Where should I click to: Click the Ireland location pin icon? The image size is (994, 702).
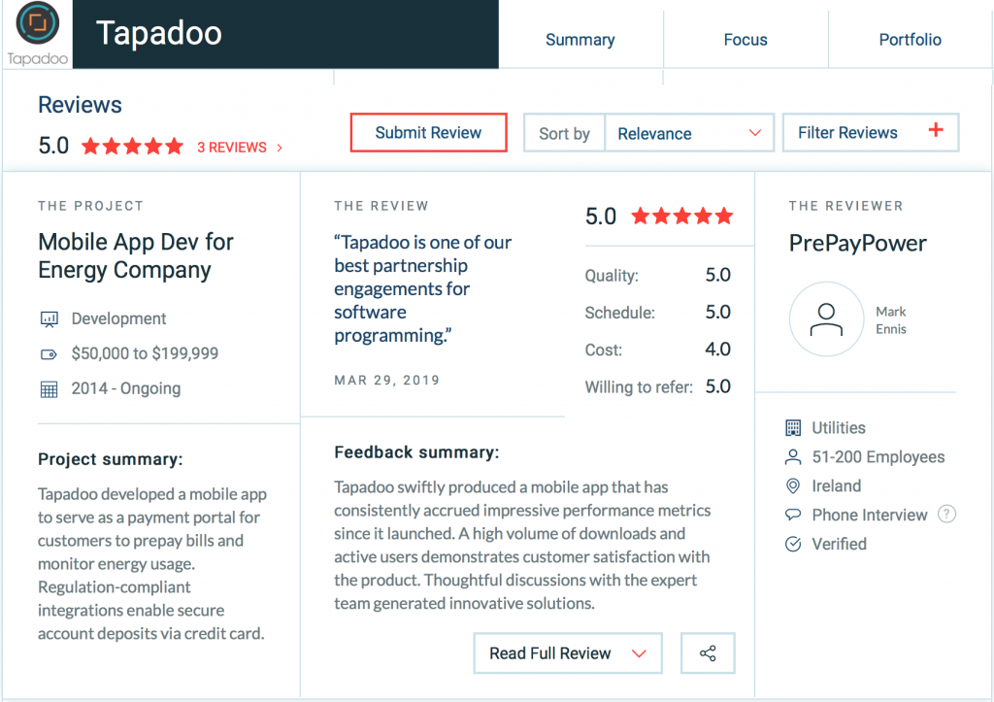click(792, 485)
